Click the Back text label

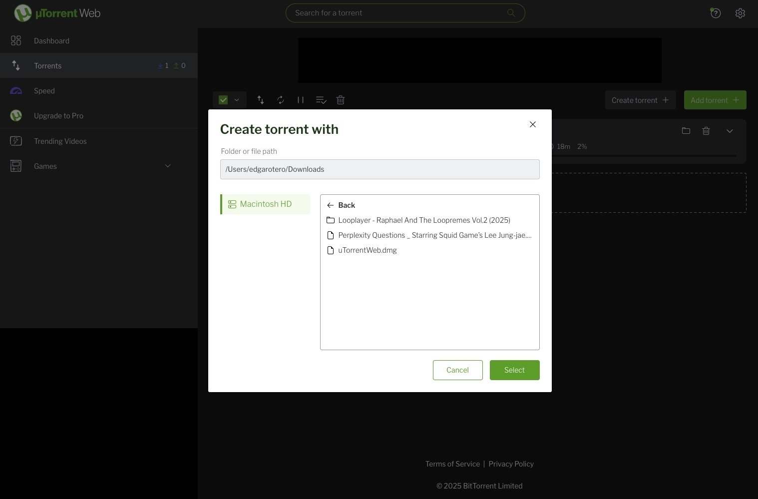(x=347, y=205)
